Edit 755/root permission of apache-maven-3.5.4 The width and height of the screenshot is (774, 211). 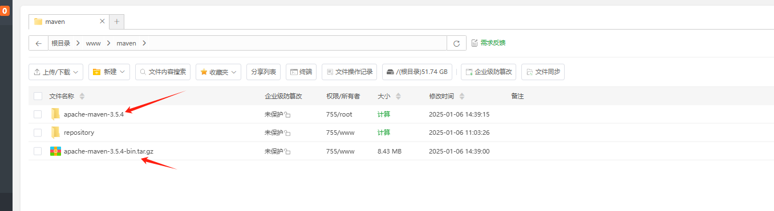339,114
